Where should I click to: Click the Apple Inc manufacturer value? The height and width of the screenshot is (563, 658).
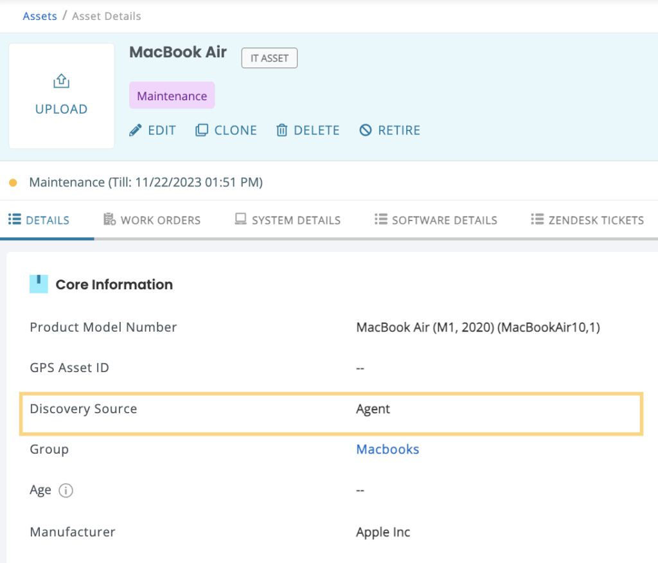(x=383, y=532)
